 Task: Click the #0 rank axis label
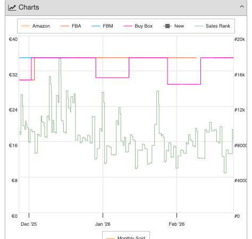[237, 216]
